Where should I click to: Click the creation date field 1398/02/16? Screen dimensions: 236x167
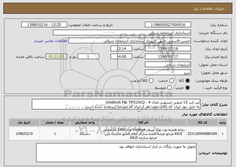click(168, 49)
